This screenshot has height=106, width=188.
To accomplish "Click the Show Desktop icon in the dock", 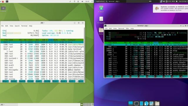I will (x=130, y=103).
